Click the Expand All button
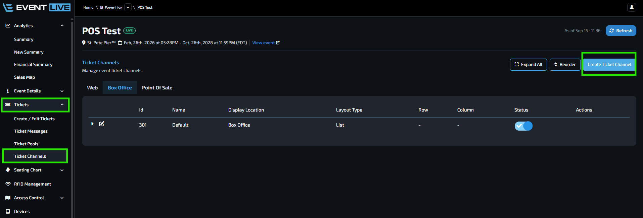This screenshot has width=643, height=218. click(529, 65)
